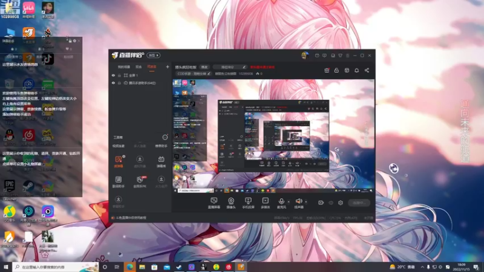484x272 pixels.
Task: Lock the 全屏1 source
Action: [x=119, y=75]
